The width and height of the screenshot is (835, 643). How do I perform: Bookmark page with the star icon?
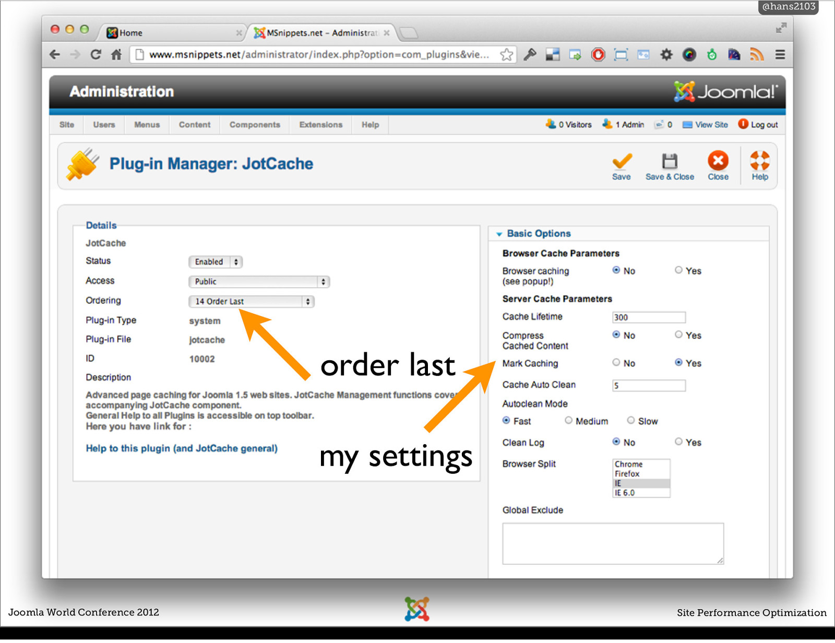point(506,54)
